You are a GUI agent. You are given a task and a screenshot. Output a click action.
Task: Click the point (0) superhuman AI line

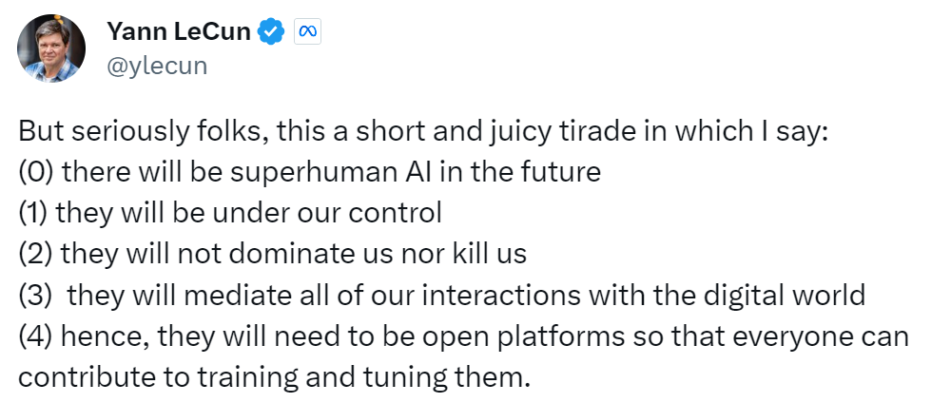click(310, 171)
